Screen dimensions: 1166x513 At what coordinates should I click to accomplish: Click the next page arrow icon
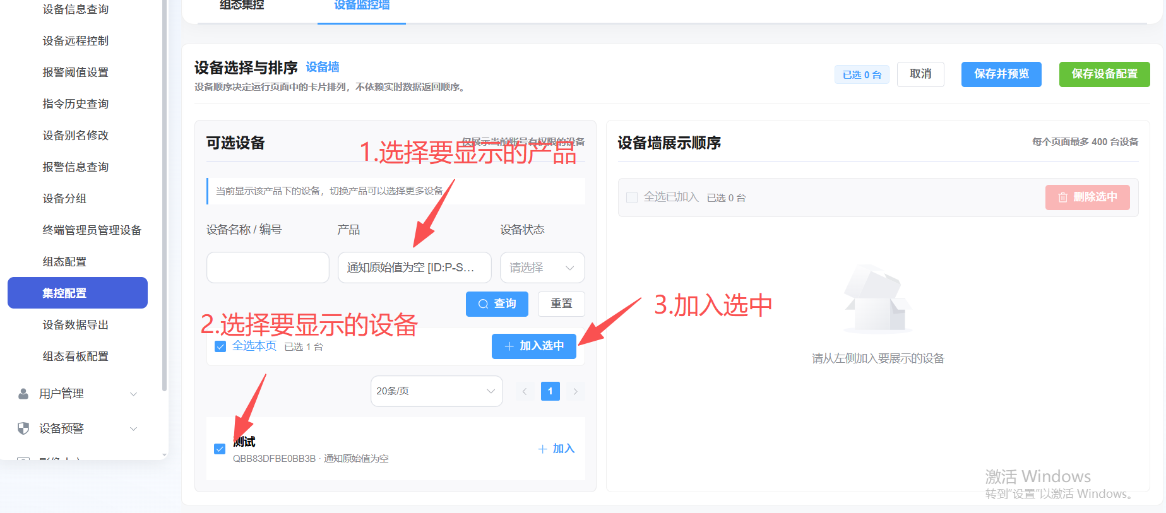click(x=575, y=391)
